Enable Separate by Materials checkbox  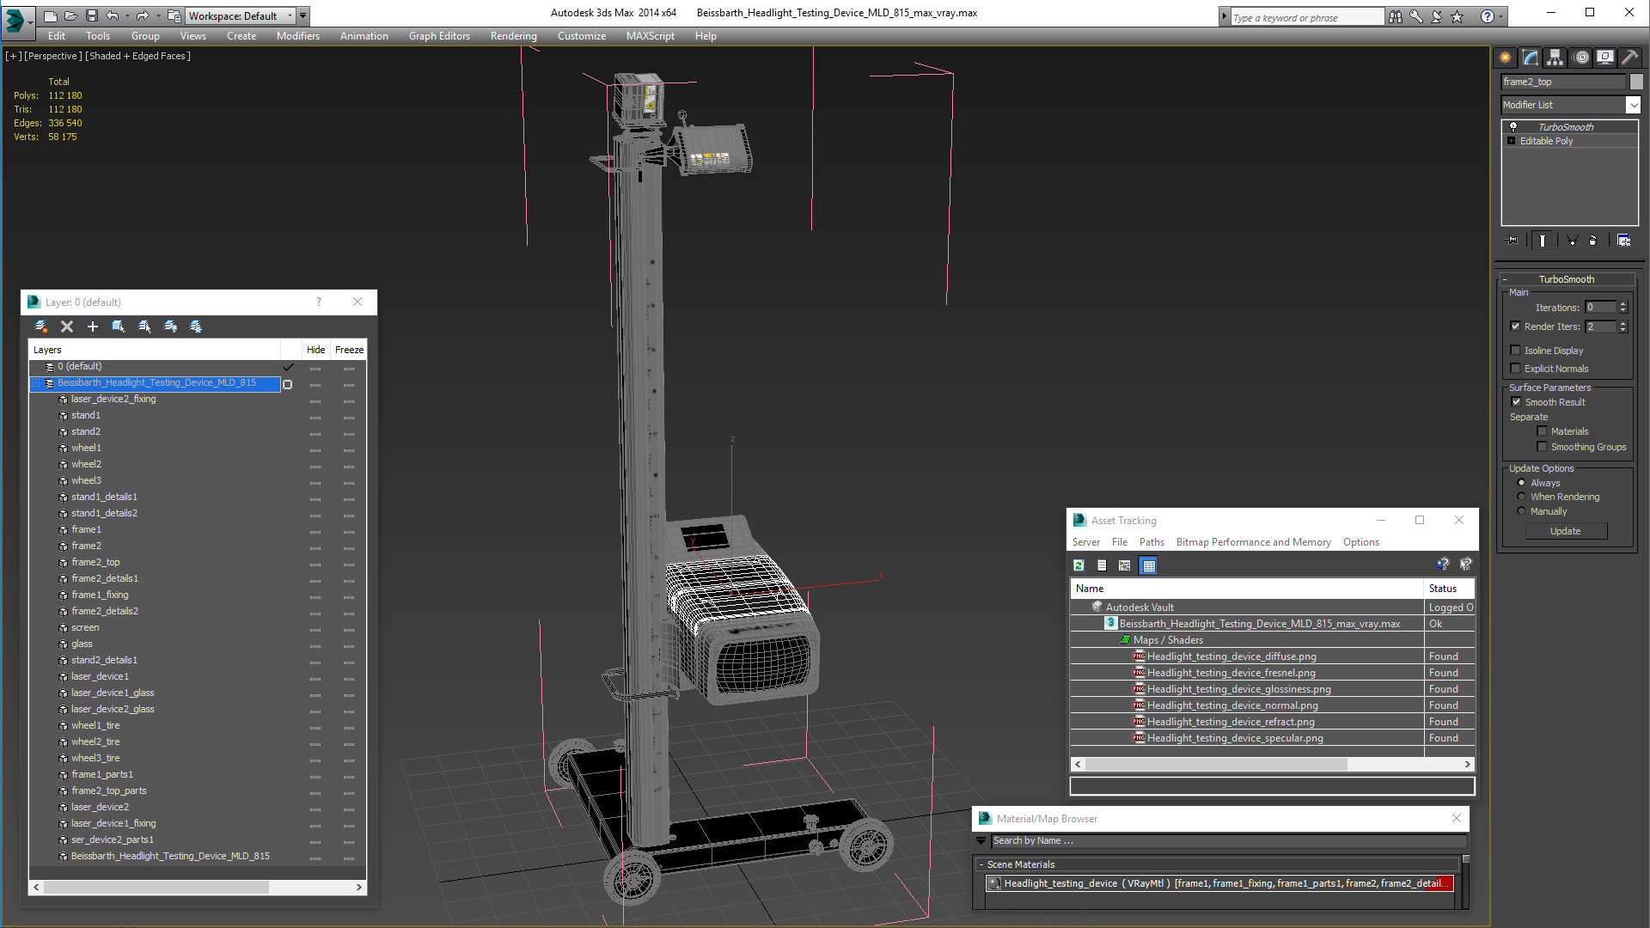tap(1542, 431)
